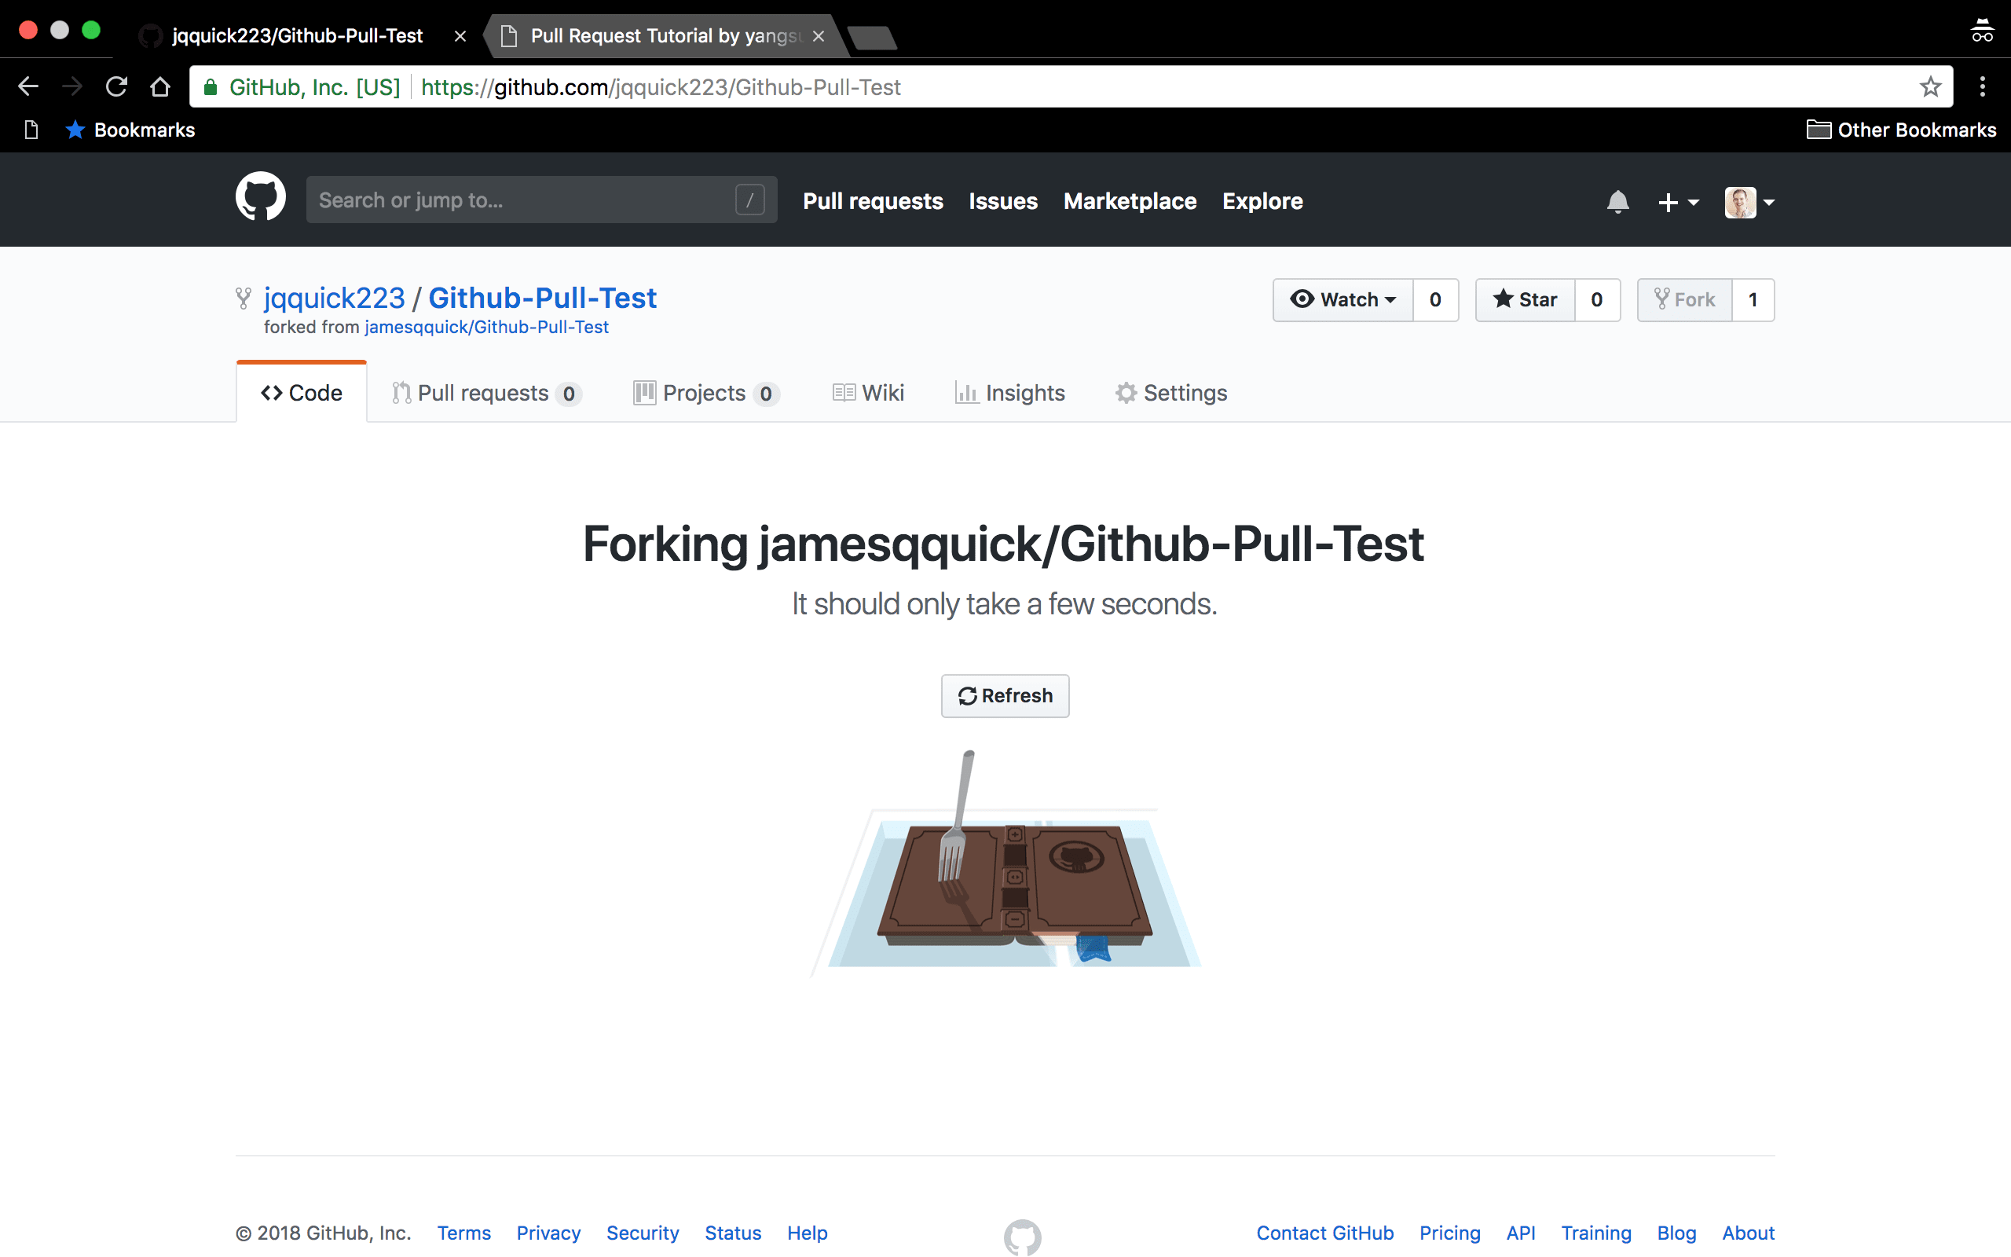This screenshot has width=2011, height=1257.
Task: Click the GitHub Octocat logo in header
Action: (x=260, y=198)
